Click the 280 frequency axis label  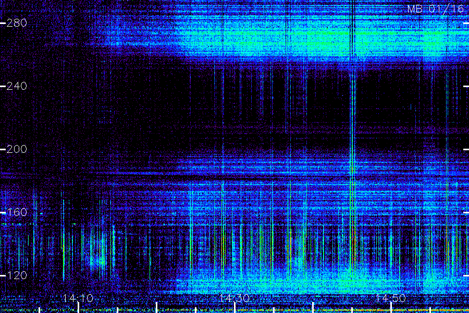pos(17,23)
